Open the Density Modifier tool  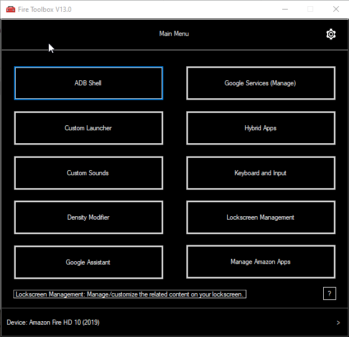(89, 217)
